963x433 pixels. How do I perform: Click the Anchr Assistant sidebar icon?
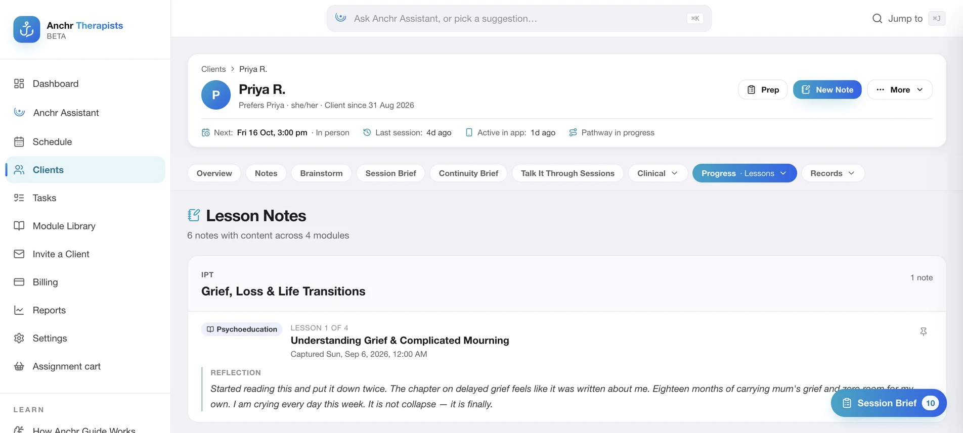(19, 112)
